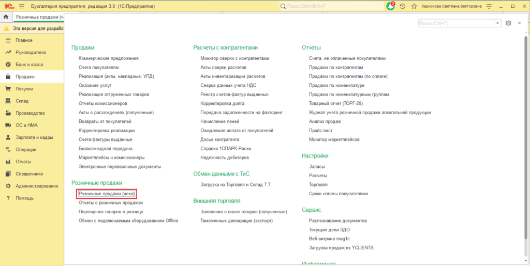
Task: Open Анализ продаж report
Action: click(x=325, y=121)
